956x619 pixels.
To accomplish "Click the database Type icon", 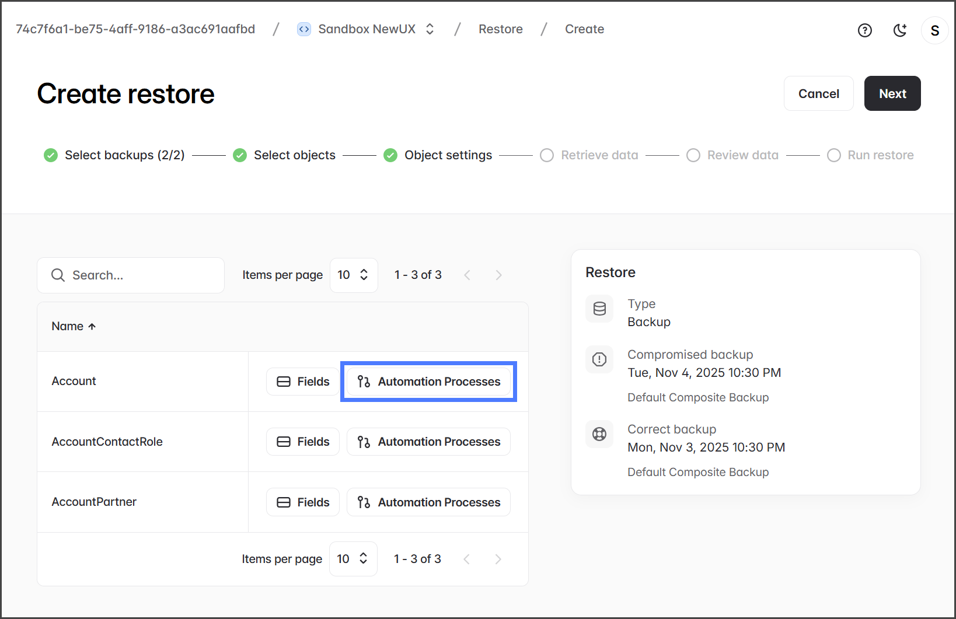I will 599,309.
